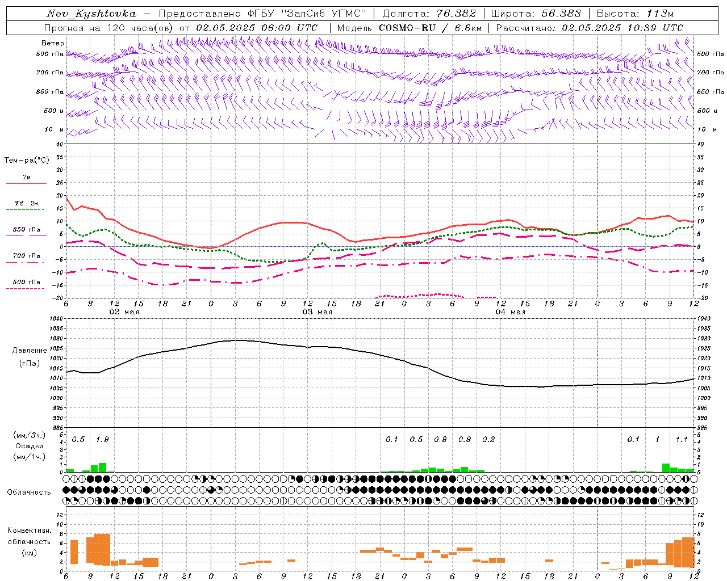
Task: Click the '(гПа)' unit under Давление
Action: point(29,363)
